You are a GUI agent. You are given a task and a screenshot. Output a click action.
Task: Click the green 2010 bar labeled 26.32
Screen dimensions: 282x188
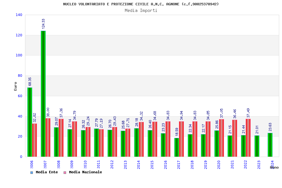[83, 144]
